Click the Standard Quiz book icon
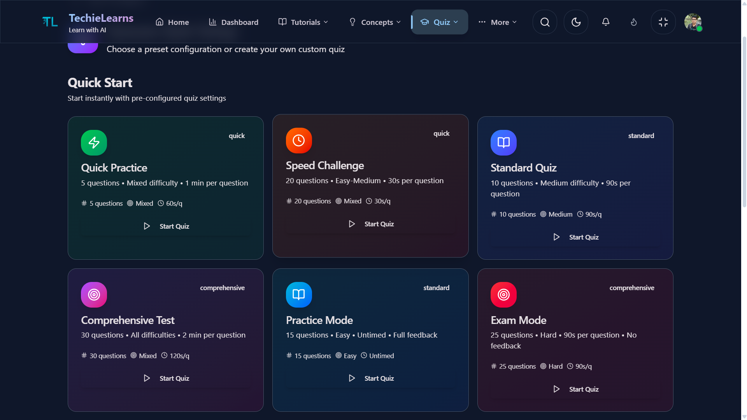 click(503, 142)
